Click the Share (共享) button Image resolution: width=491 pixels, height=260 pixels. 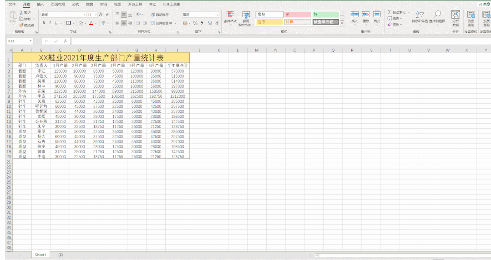(485, 5)
